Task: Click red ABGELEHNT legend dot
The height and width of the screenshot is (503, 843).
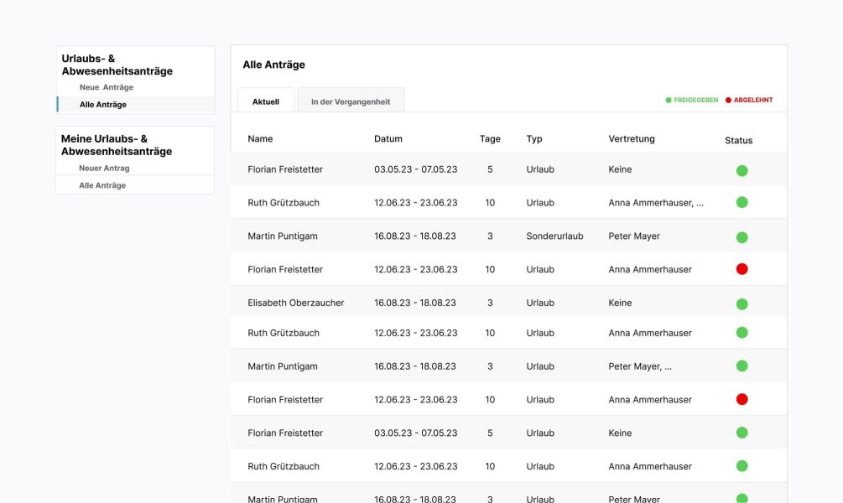Action: tap(728, 100)
